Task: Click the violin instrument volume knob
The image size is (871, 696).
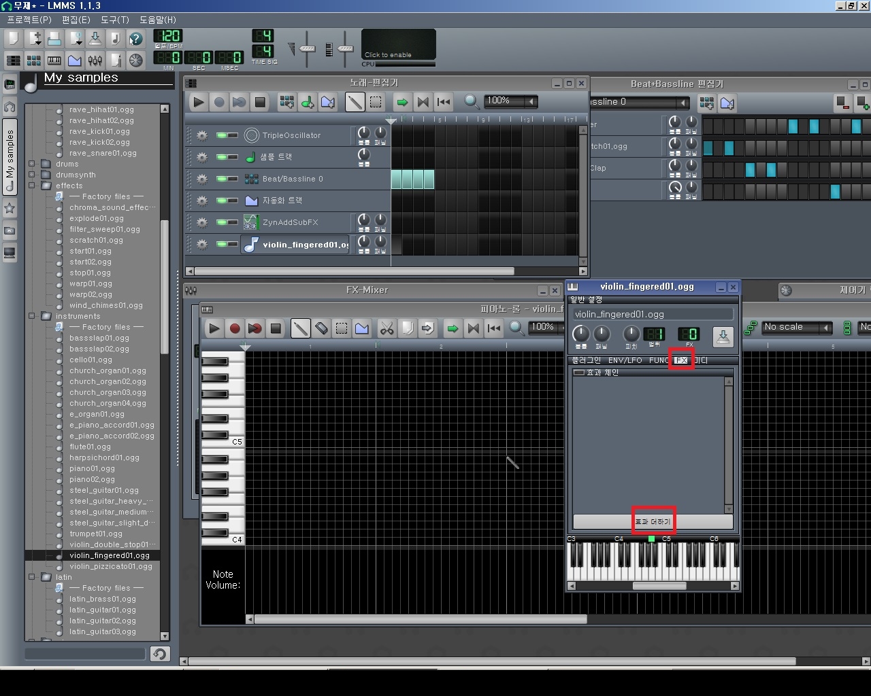Action: pos(581,334)
